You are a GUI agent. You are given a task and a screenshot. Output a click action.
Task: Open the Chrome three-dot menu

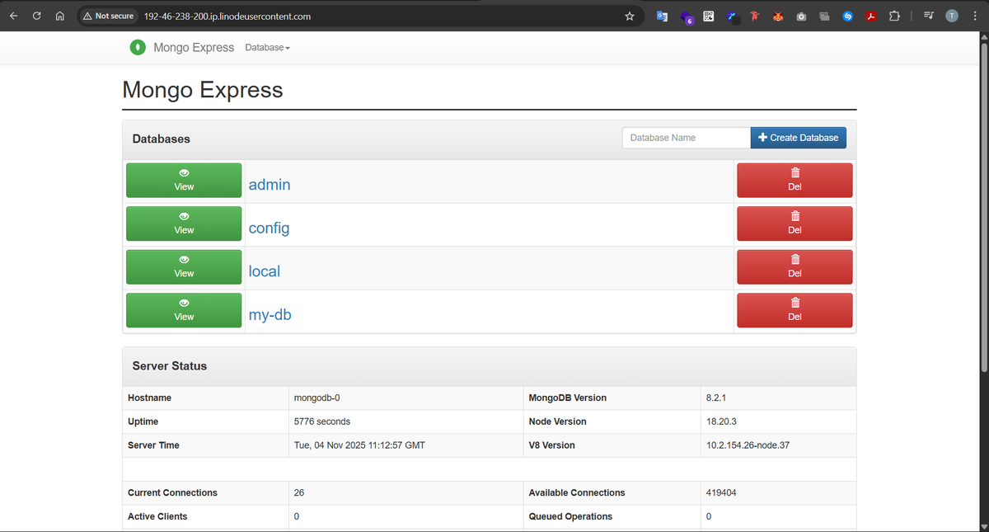[x=975, y=16]
